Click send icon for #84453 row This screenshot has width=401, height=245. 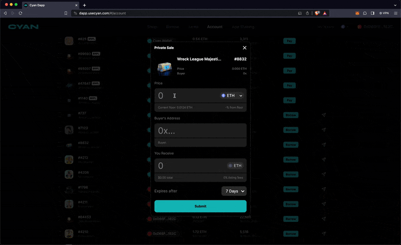(324, 219)
